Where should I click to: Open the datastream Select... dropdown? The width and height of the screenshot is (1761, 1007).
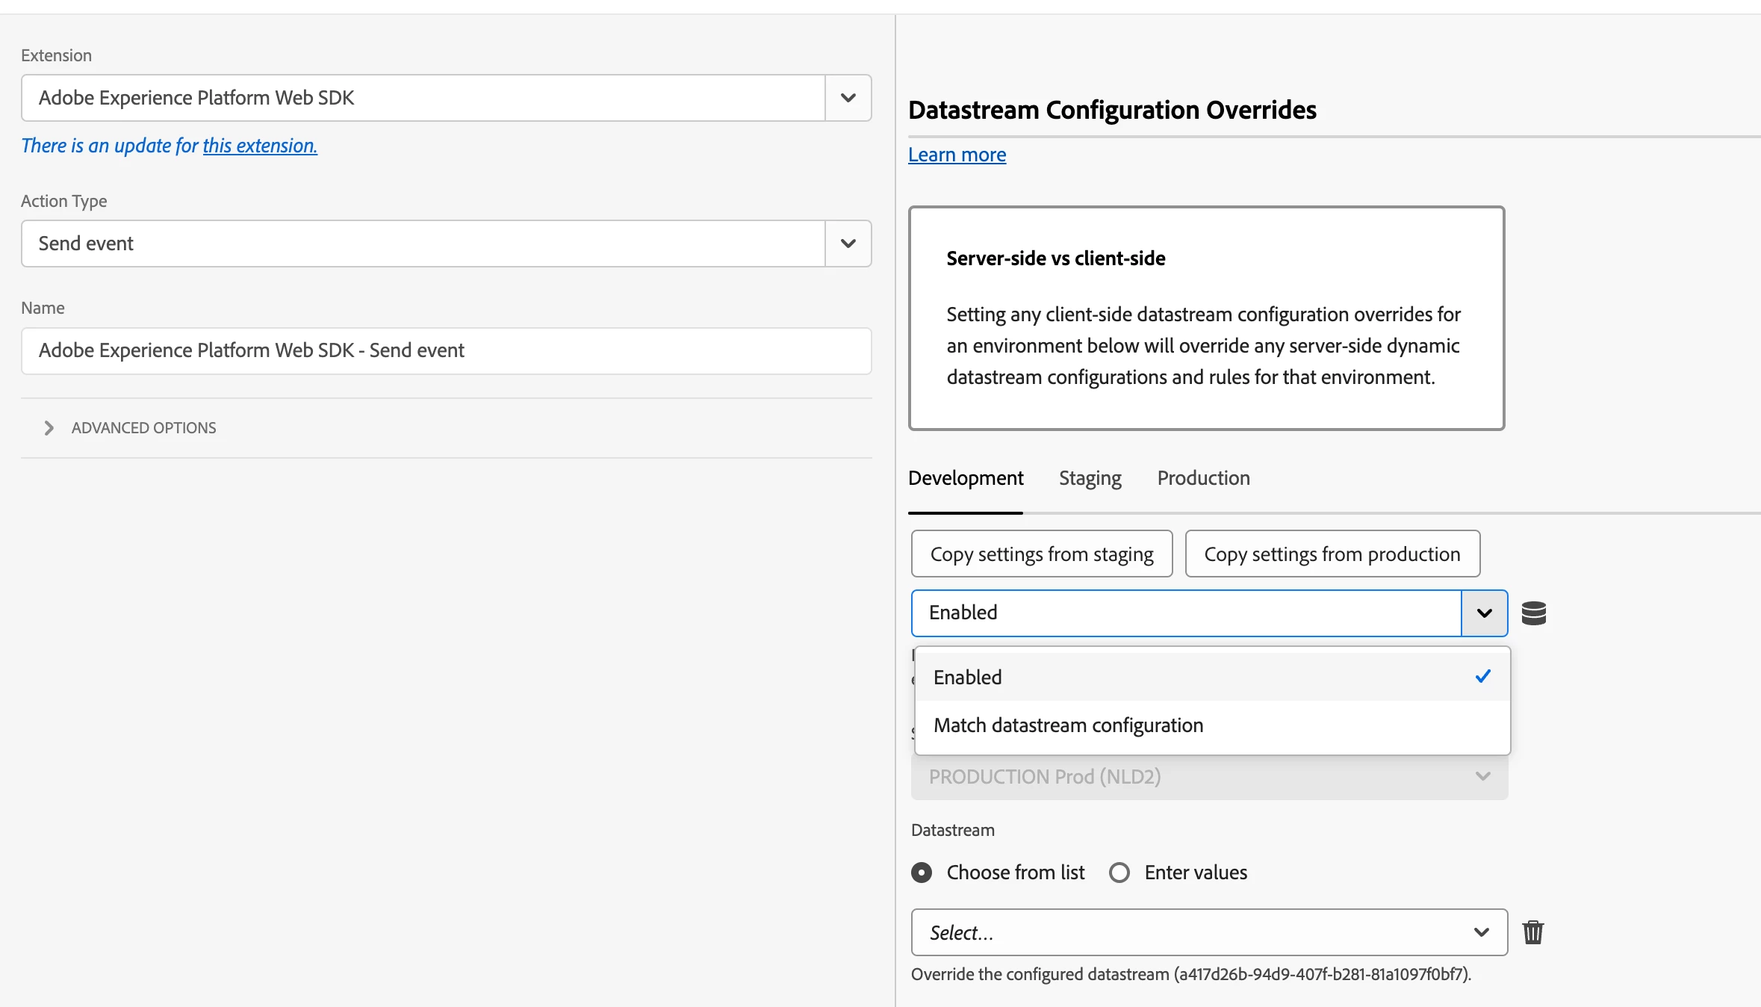[1208, 932]
